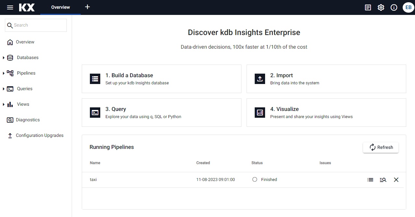Click the KX logo
415x217 pixels.
pos(27,7)
